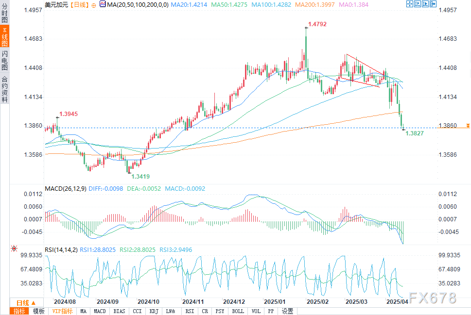Click the 1.3945 high price label
471x315 pixels.
pyautogui.click(x=69, y=114)
